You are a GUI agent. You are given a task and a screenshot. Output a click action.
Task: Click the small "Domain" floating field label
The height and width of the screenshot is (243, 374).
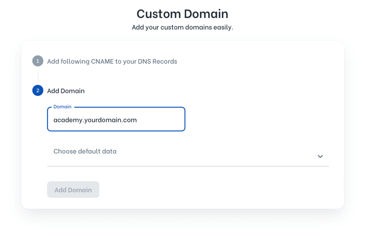pyautogui.click(x=62, y=107)
